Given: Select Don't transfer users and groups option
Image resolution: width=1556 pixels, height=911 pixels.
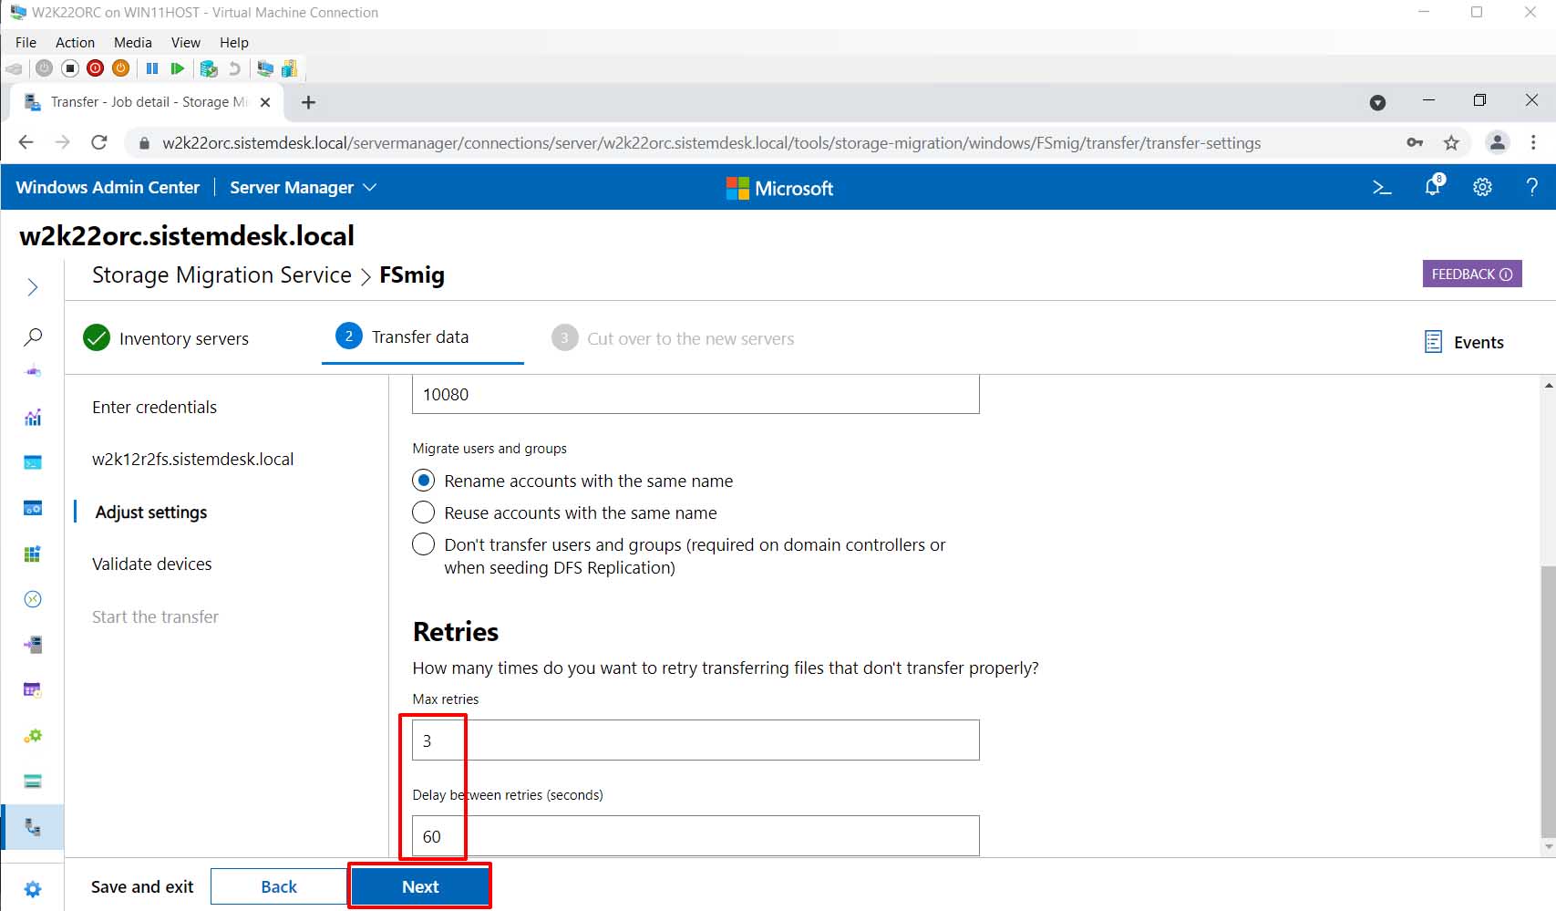Looking at the screenshot, I should pyautogui.click(x=423, y=544).
